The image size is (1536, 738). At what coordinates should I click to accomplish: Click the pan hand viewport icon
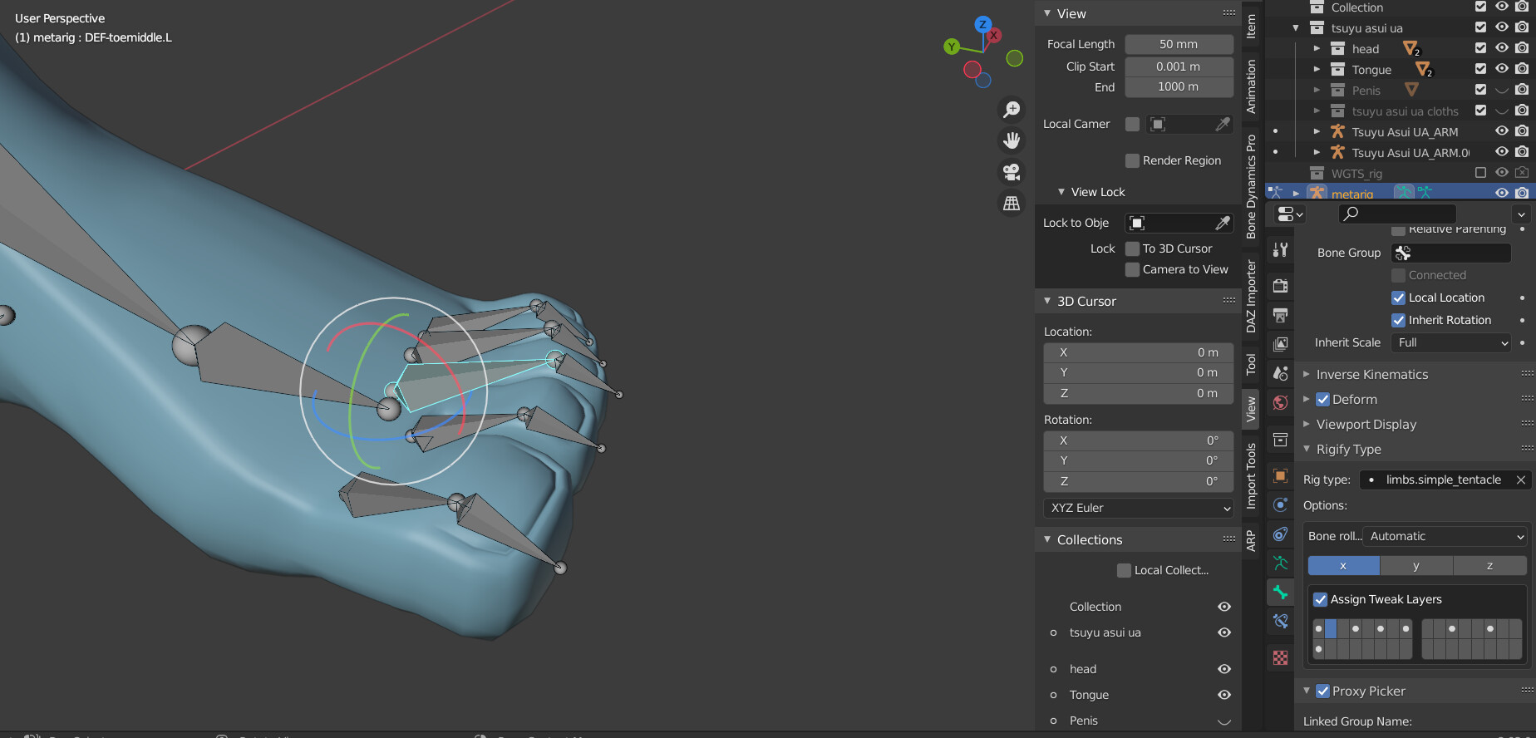pyautogui.click(x=1012, y=140)
